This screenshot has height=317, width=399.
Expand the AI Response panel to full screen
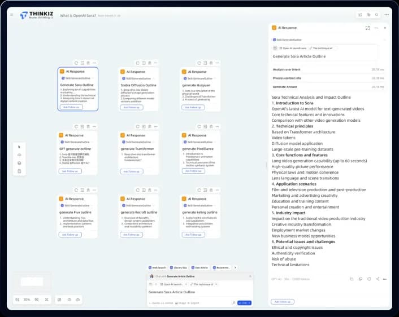coord(367,28)
